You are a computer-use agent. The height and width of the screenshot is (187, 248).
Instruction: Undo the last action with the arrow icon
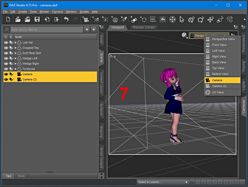tap(66, 19)
